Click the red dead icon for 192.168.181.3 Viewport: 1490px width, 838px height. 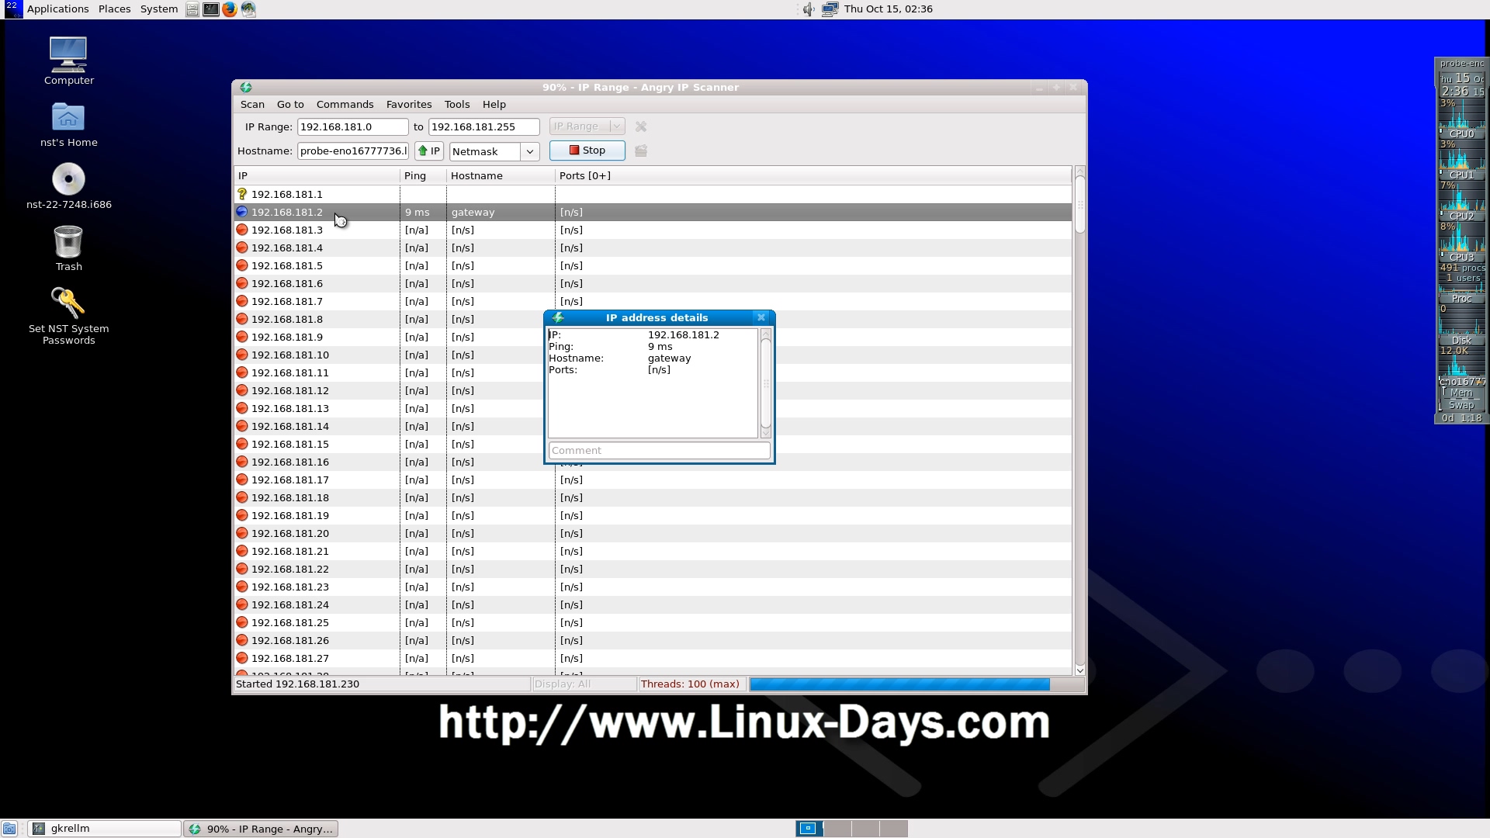tap(242, 230)
